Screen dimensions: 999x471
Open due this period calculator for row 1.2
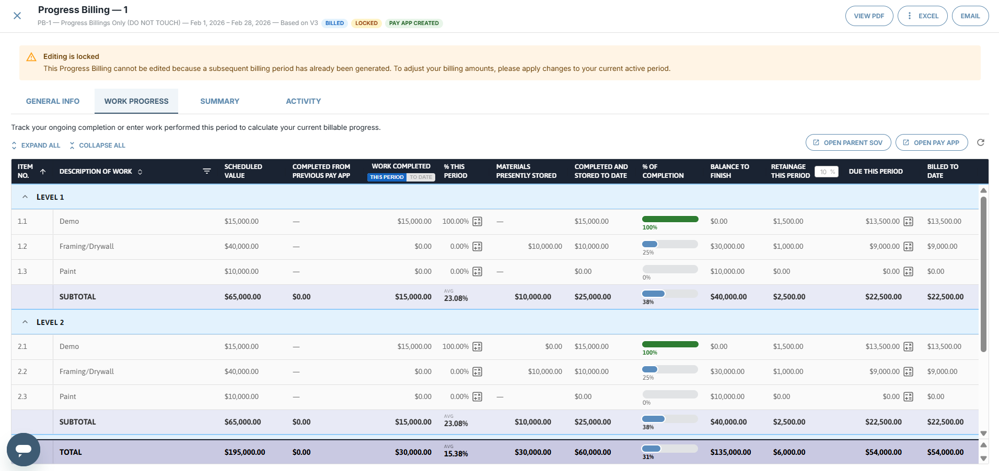pyautogui.click(x=908, y=246)
